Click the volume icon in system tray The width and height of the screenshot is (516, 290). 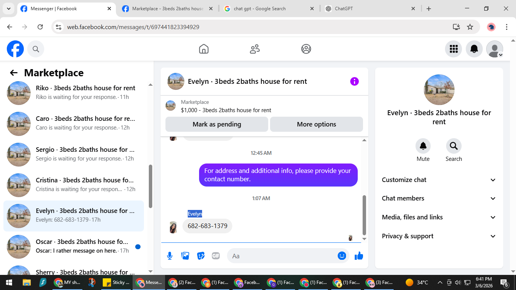click(458, 282)
